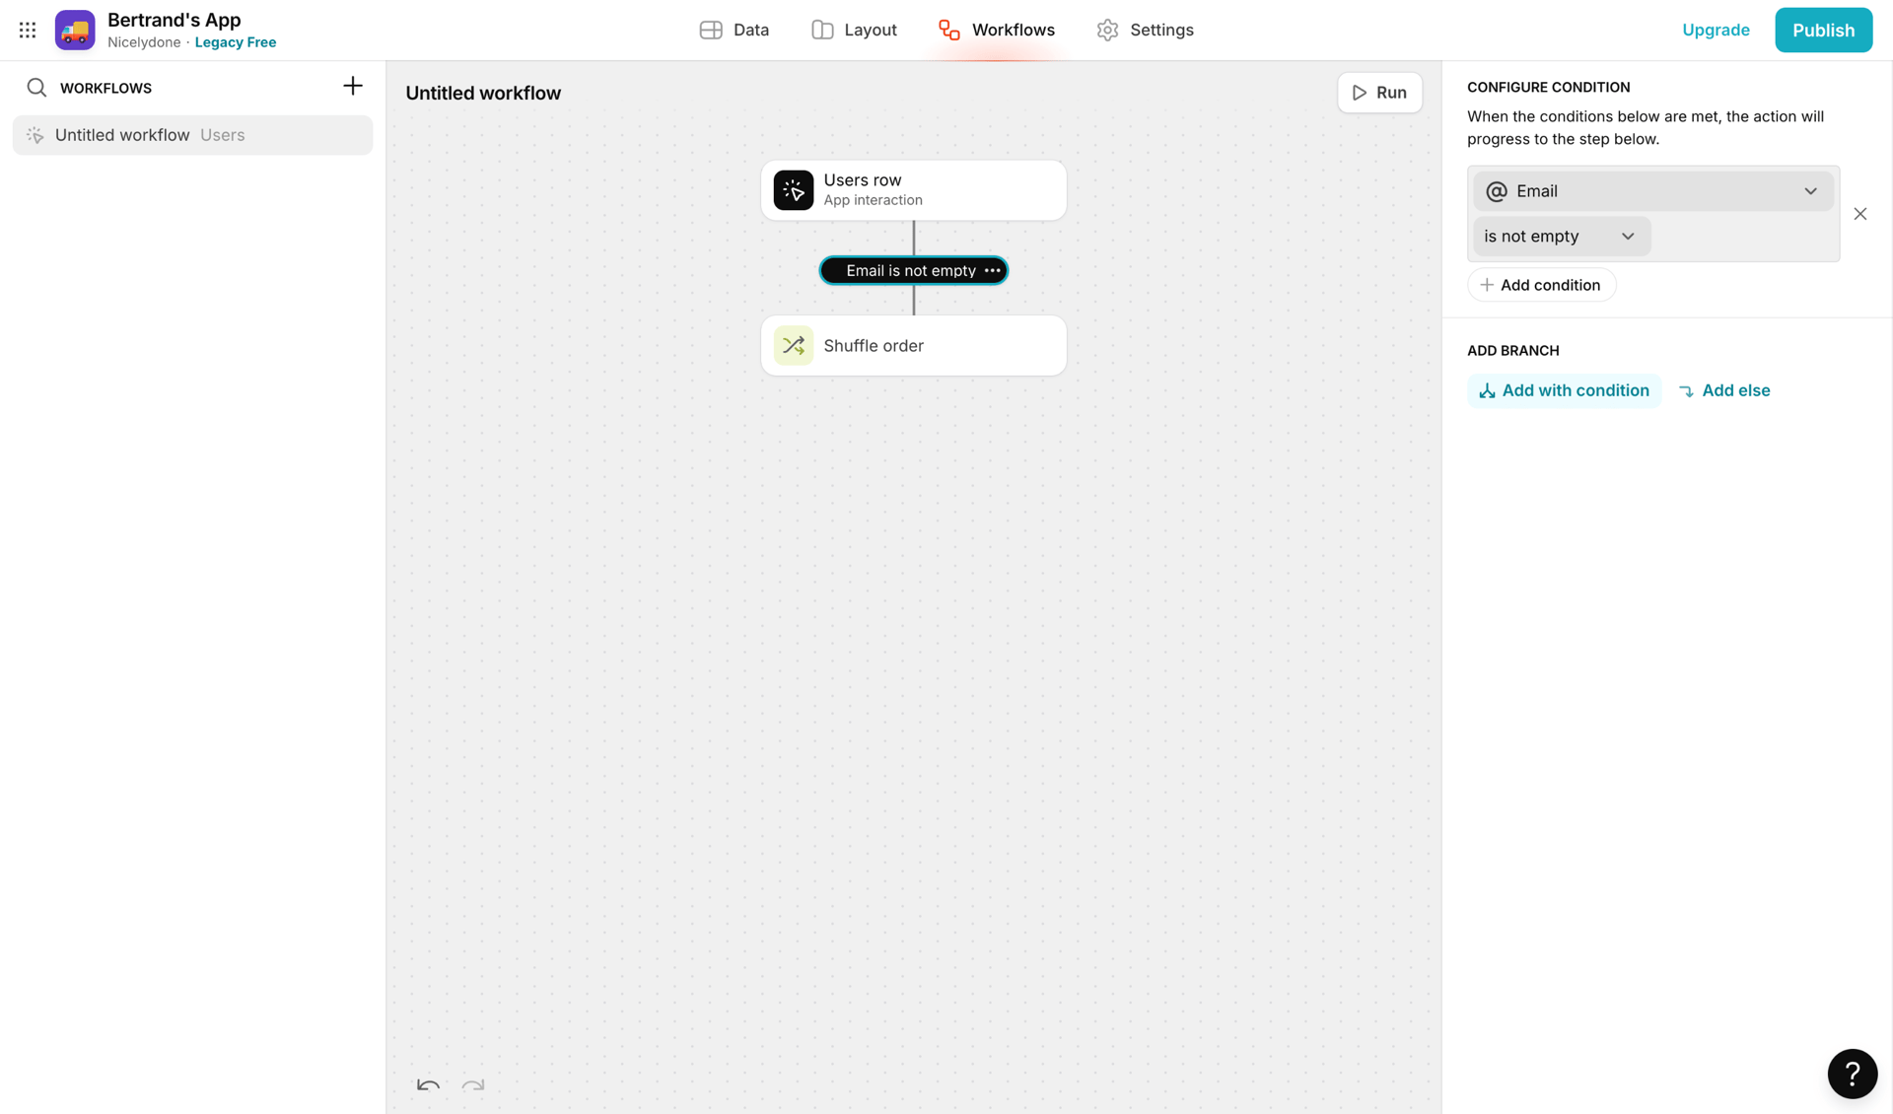Viewport: 1893px width, 1114px height.
Task: Redo the last change
Action: click(x=472, y=1085)
